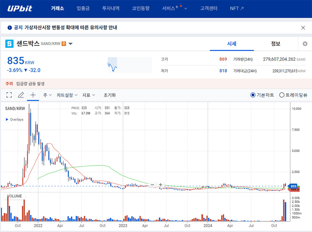Click the crosshair plus tool icon

[x=32, y=95]
